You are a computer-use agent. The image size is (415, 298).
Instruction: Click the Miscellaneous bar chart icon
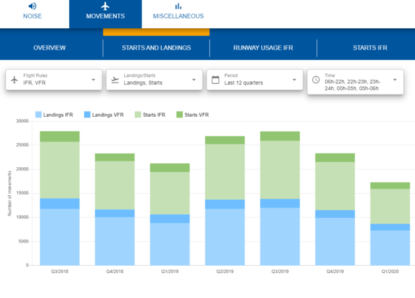[x=178, y=6]
